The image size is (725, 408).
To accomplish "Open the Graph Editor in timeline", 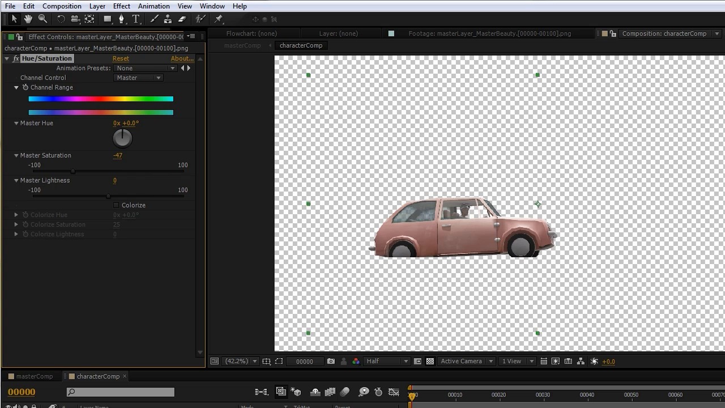I will coord(394,392).
